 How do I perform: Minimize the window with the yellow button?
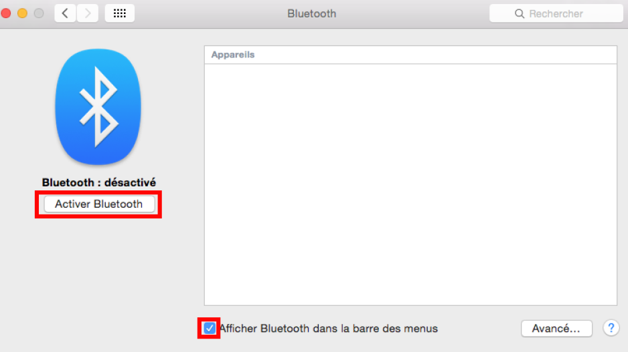click(x=23, y=13)
